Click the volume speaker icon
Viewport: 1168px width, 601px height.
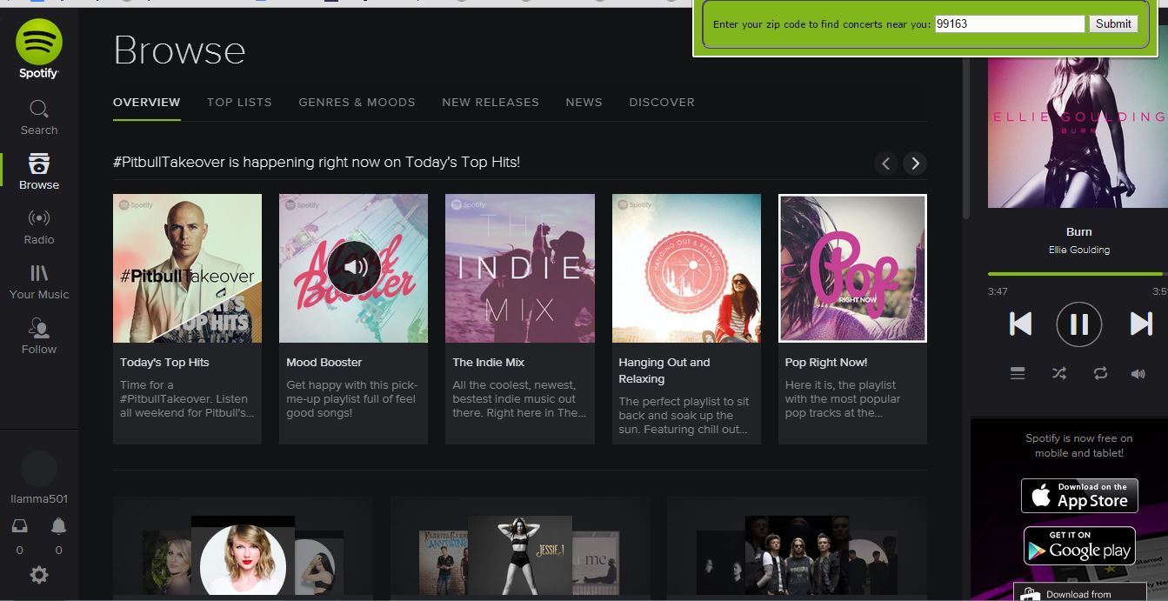coord(1138,373)
